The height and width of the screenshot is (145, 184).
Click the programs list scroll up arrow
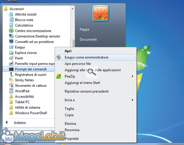(x=72, y=9)
